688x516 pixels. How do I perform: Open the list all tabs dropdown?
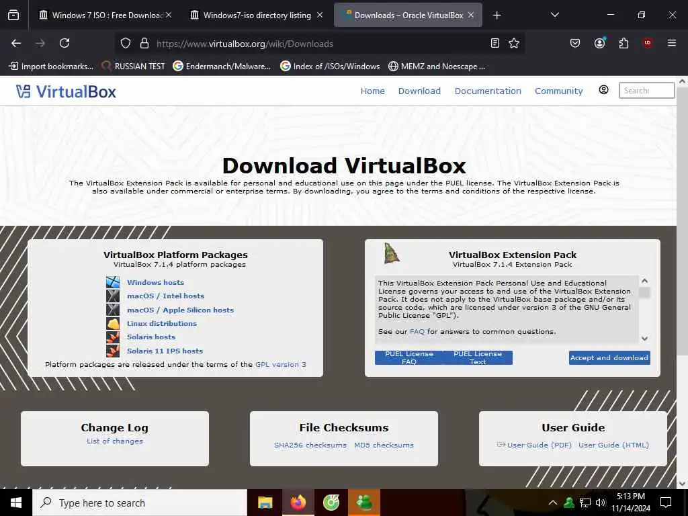point(554,15)
